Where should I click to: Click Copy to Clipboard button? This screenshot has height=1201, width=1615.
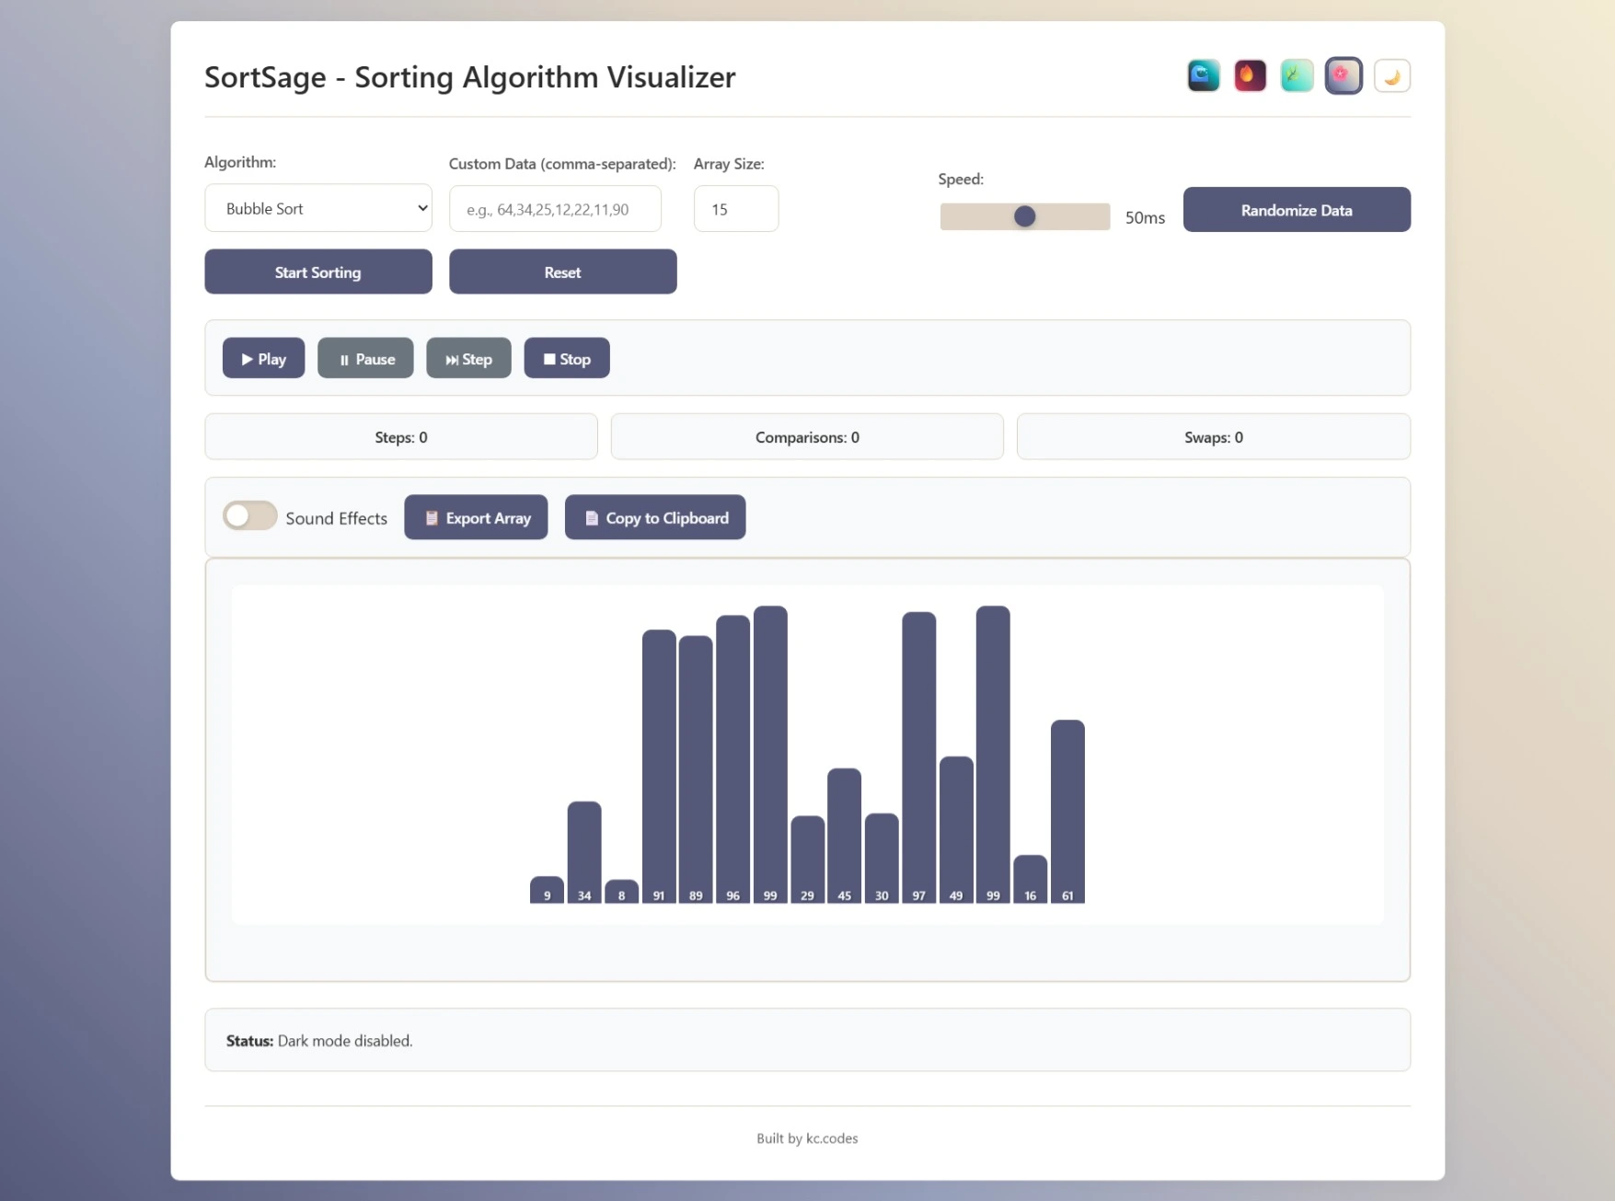[655, 517]
